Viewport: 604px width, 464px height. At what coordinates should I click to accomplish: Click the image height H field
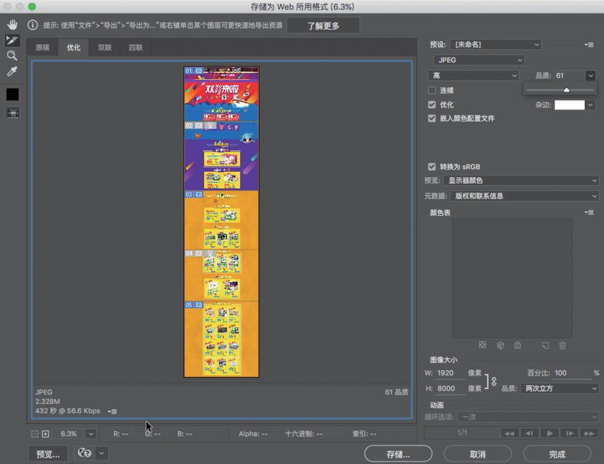pos(450,388)
